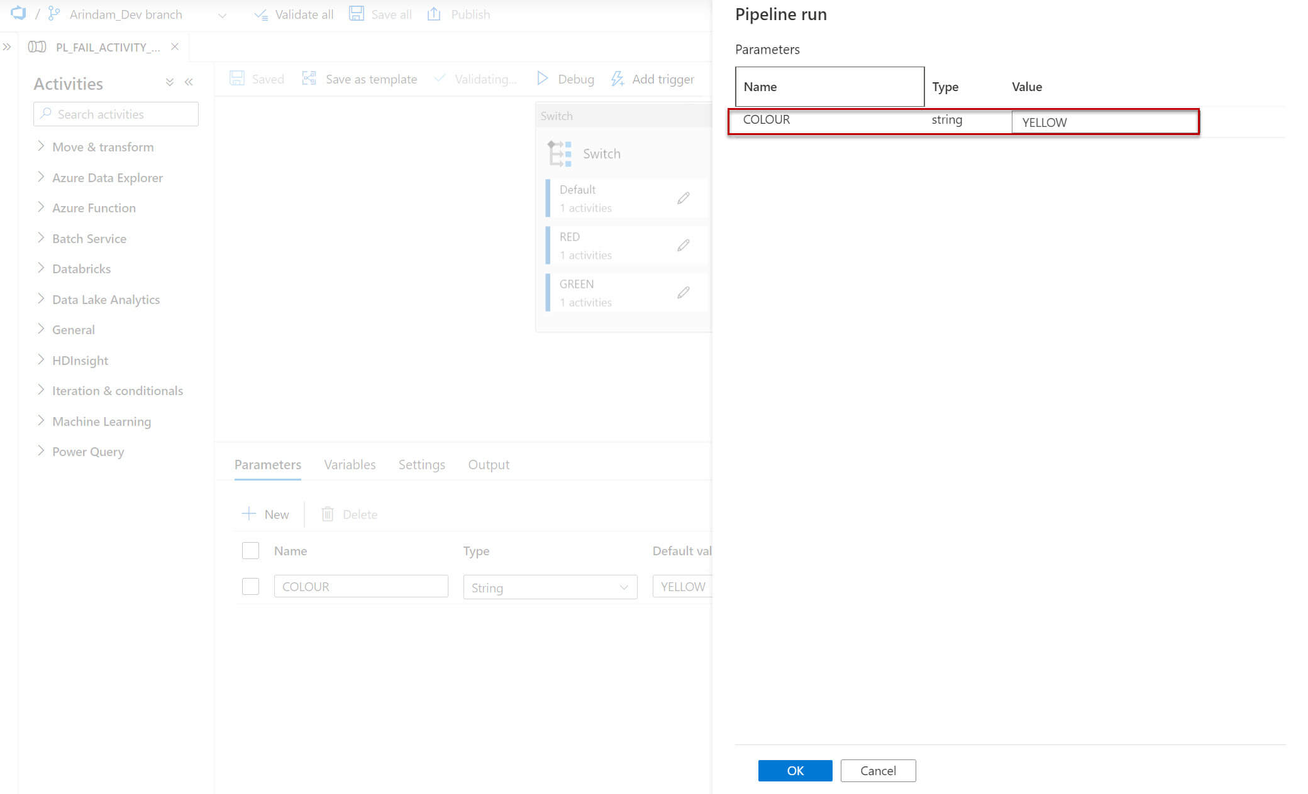Edit the Default case pencil icon
Screen dimensions: 1308x794
tap(684, 198)
